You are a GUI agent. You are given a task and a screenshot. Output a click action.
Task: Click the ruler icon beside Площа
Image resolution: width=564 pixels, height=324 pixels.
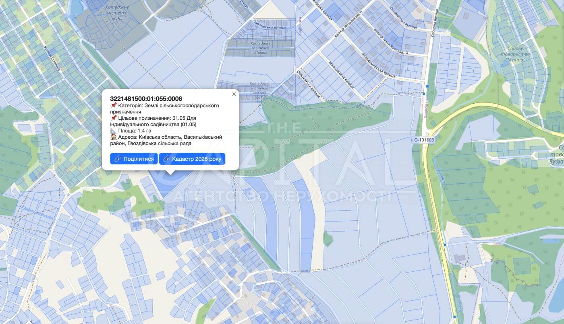pos(114,131)
